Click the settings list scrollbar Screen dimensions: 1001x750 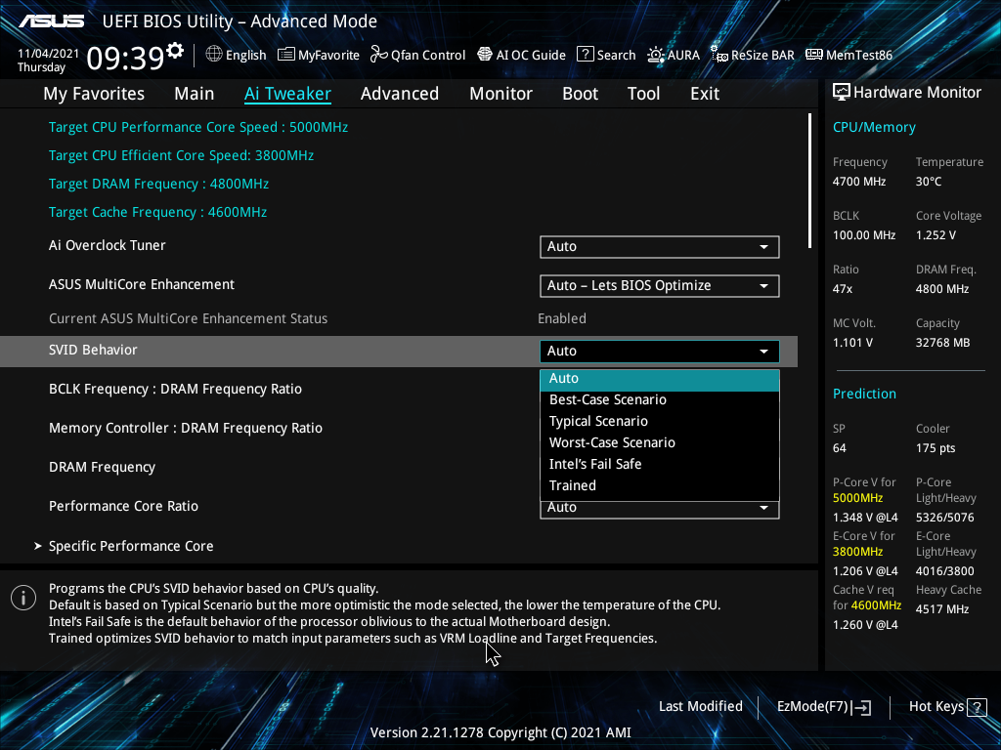click(809, 181)
